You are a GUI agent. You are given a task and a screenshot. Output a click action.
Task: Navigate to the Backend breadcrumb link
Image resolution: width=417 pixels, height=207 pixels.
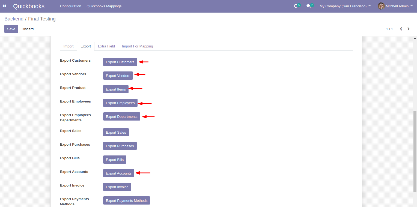point(14,19)
